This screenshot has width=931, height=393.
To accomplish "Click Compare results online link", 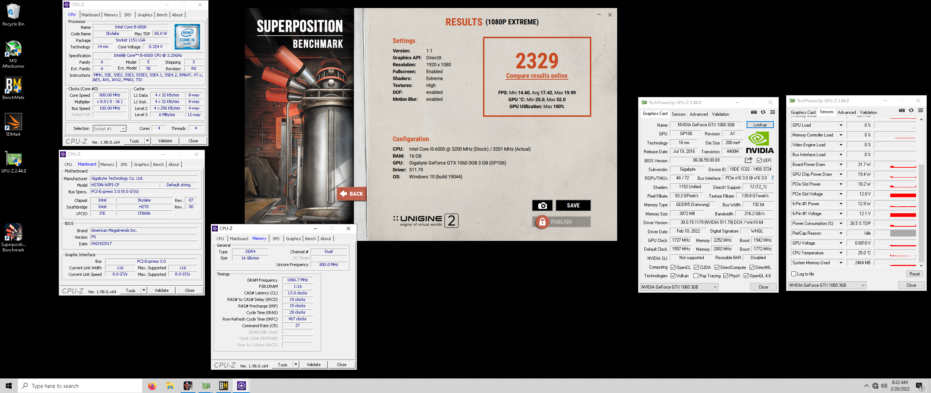I will [537, 76].
